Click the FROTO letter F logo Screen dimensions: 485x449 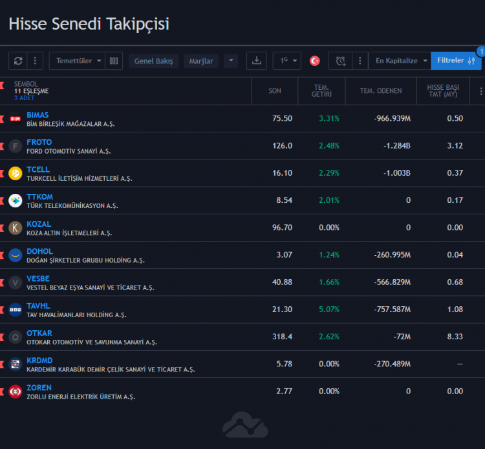[15, 146]
